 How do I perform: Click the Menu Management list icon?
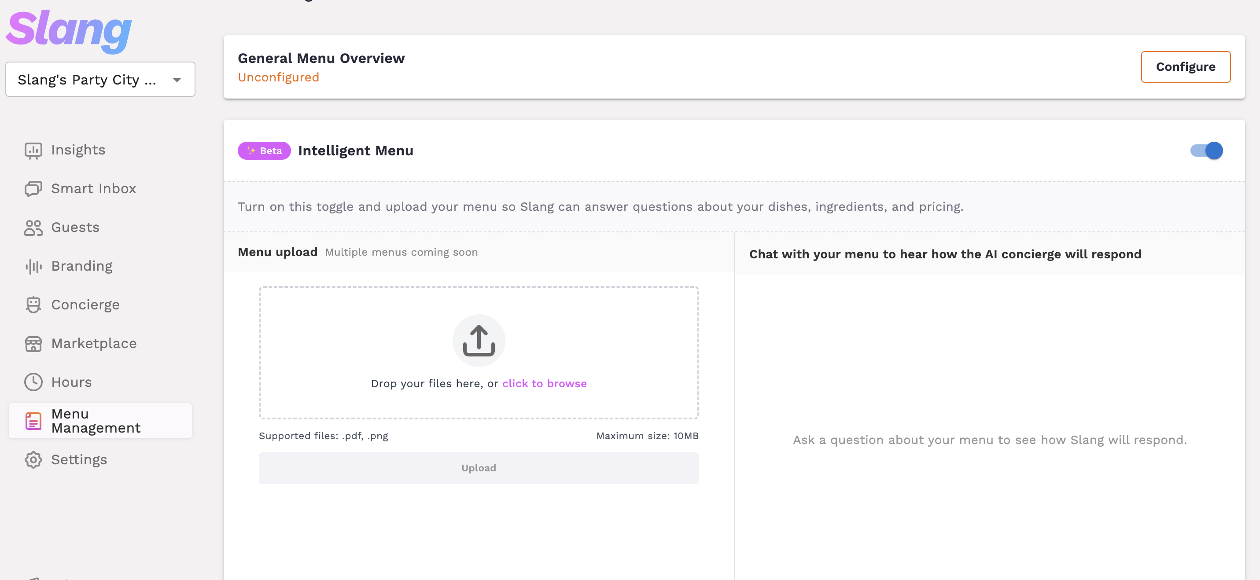(33, 421)
